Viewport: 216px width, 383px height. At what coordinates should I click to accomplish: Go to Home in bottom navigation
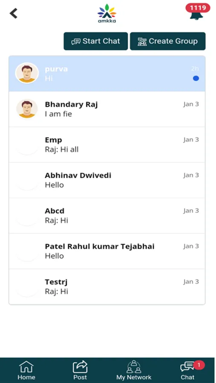(26, 370)
